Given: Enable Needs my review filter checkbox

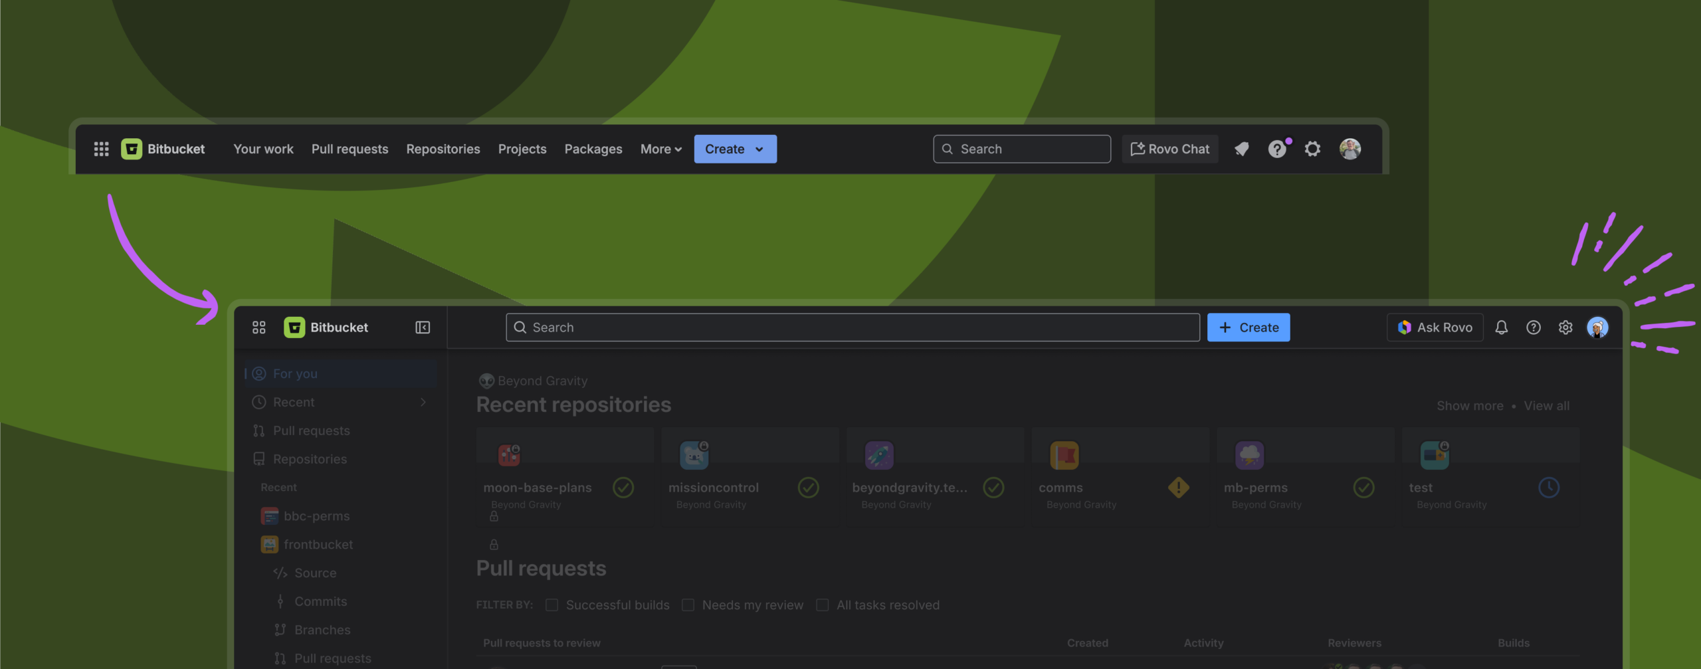Looking at the screenshot, I should (x=688, y=605).
